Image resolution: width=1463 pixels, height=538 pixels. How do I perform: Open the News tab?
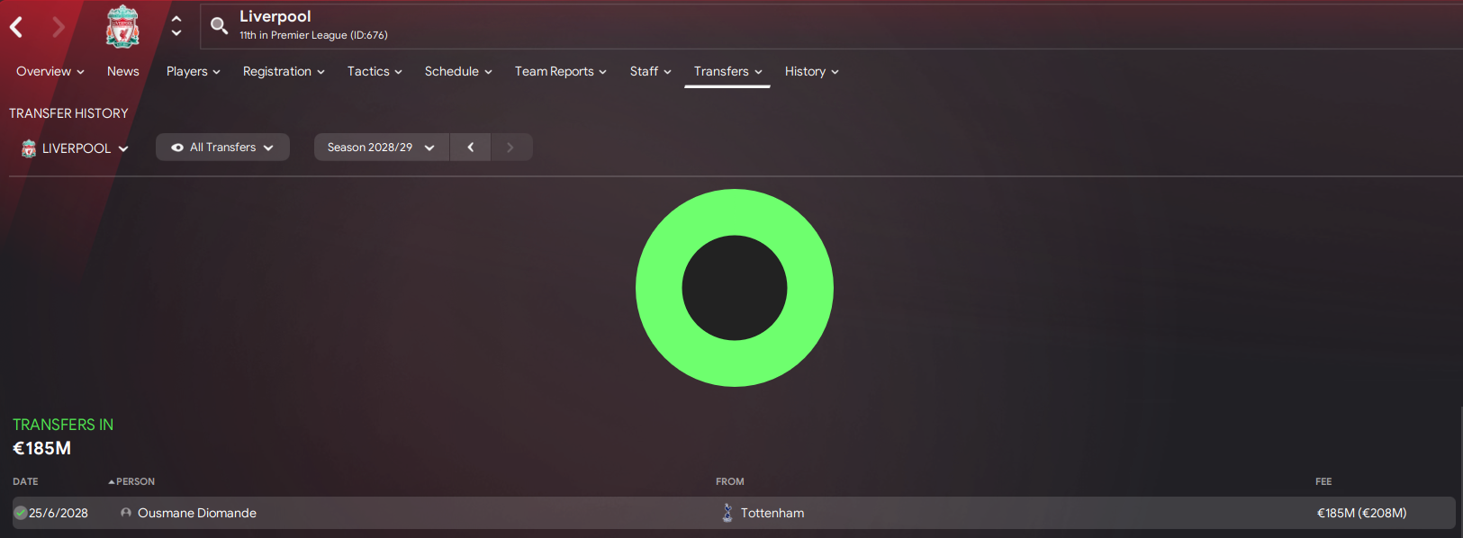(123, 71)
